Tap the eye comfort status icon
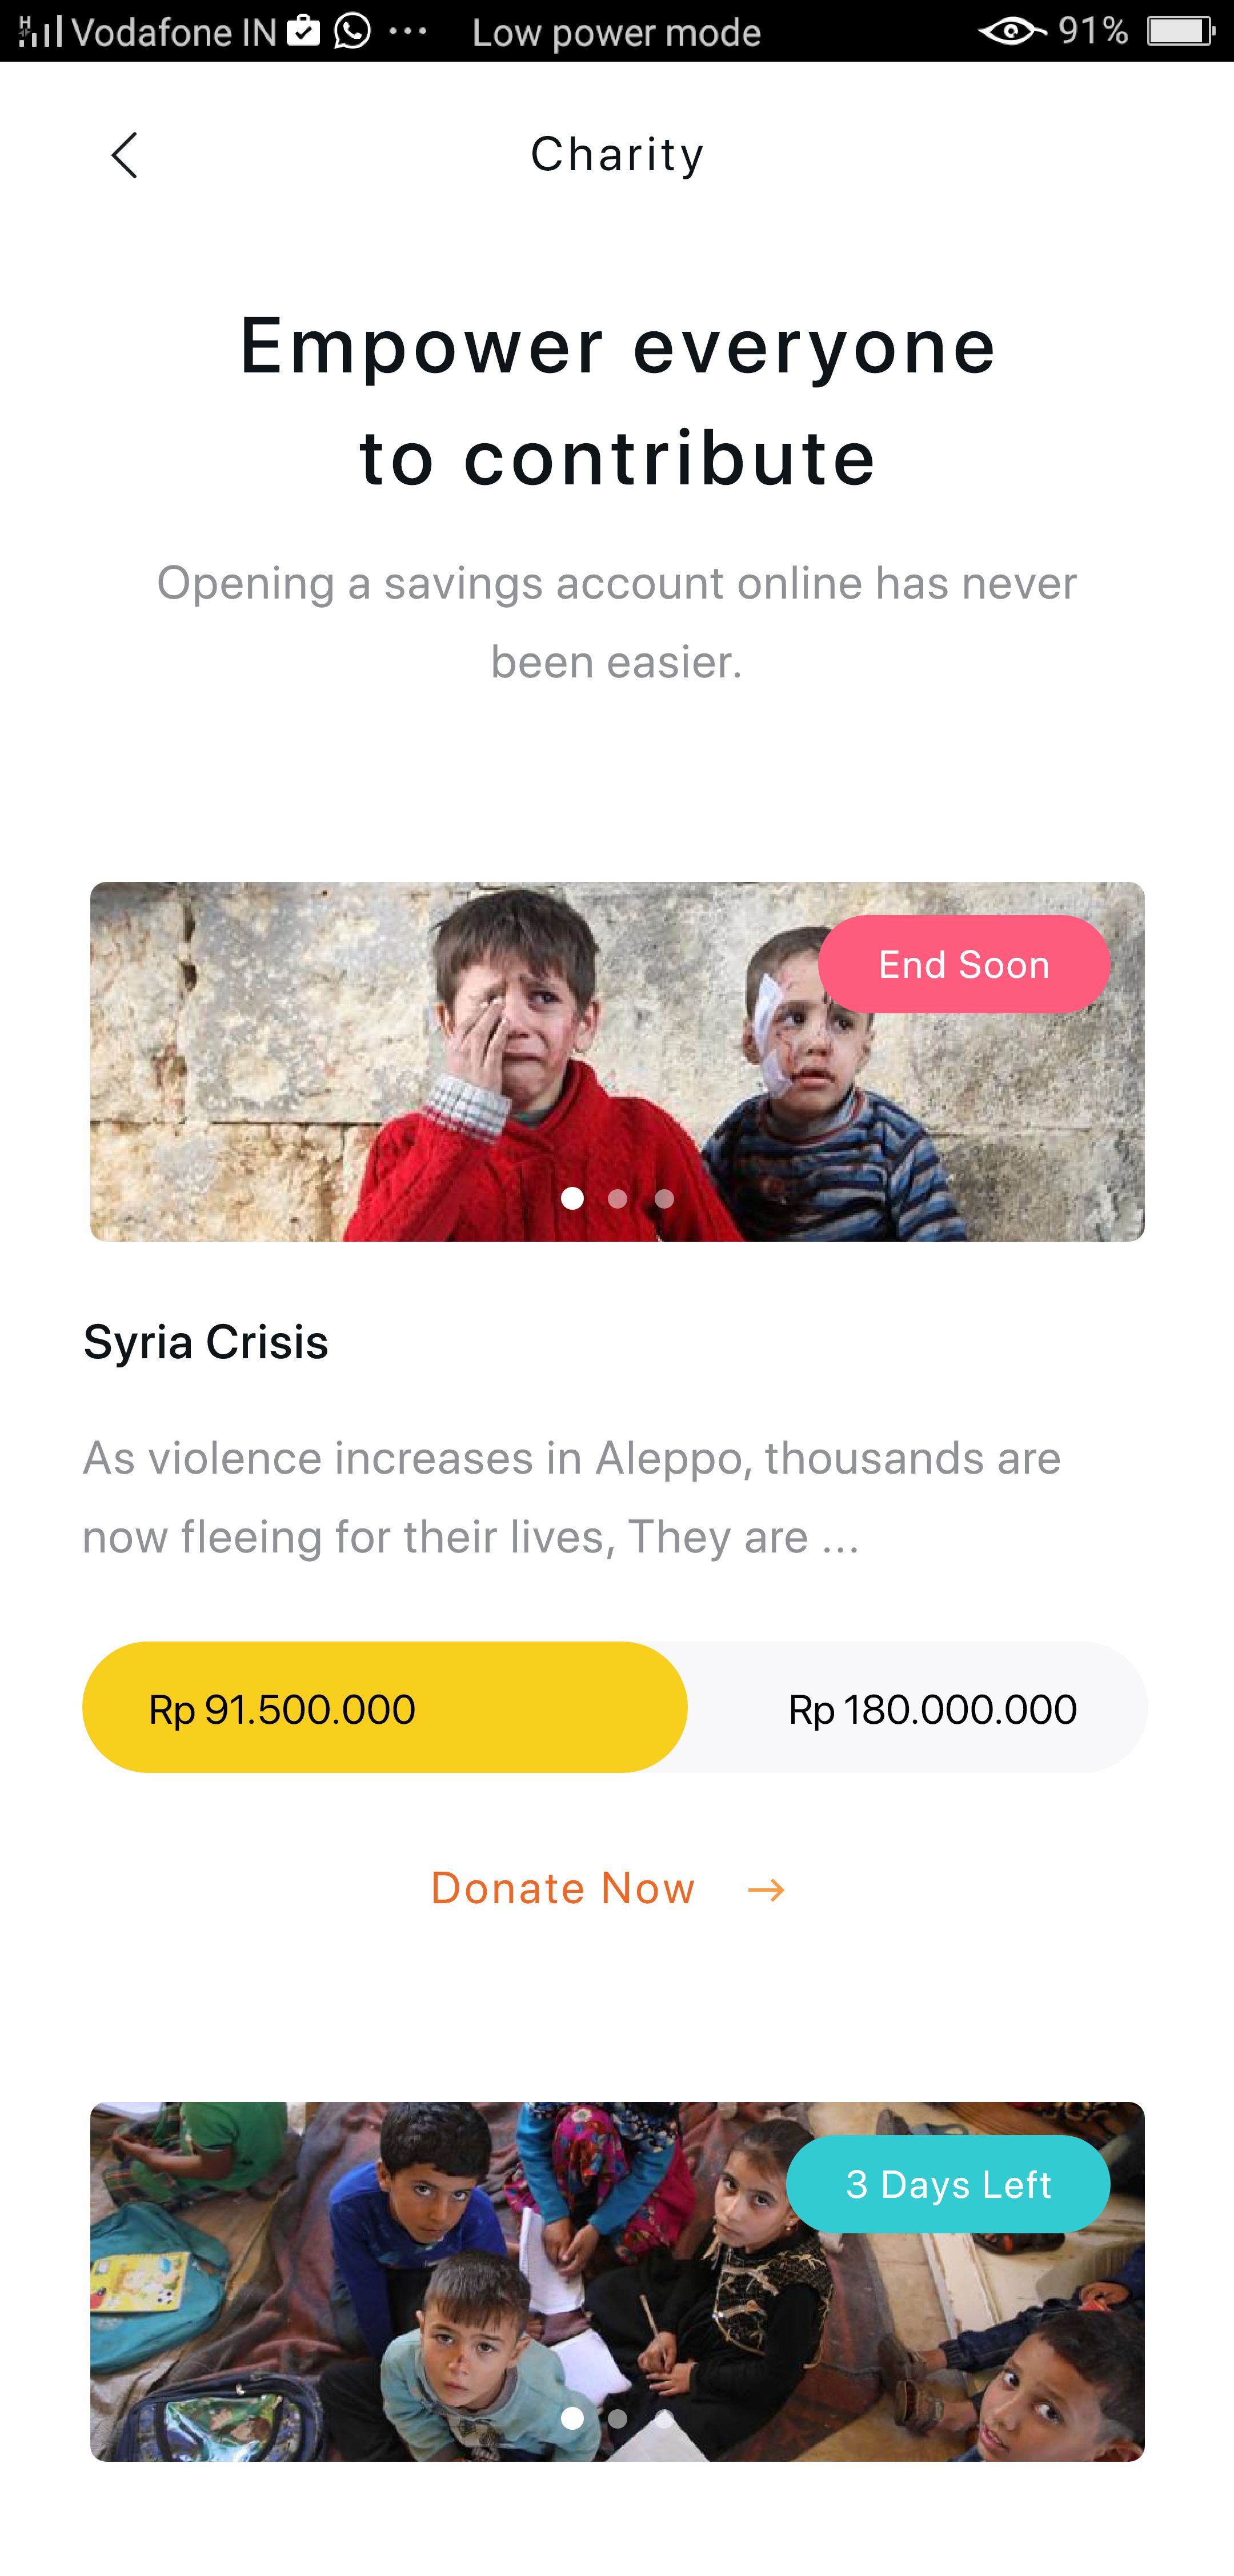This screenshot has height=2576, width=1234. (1011, 31)
